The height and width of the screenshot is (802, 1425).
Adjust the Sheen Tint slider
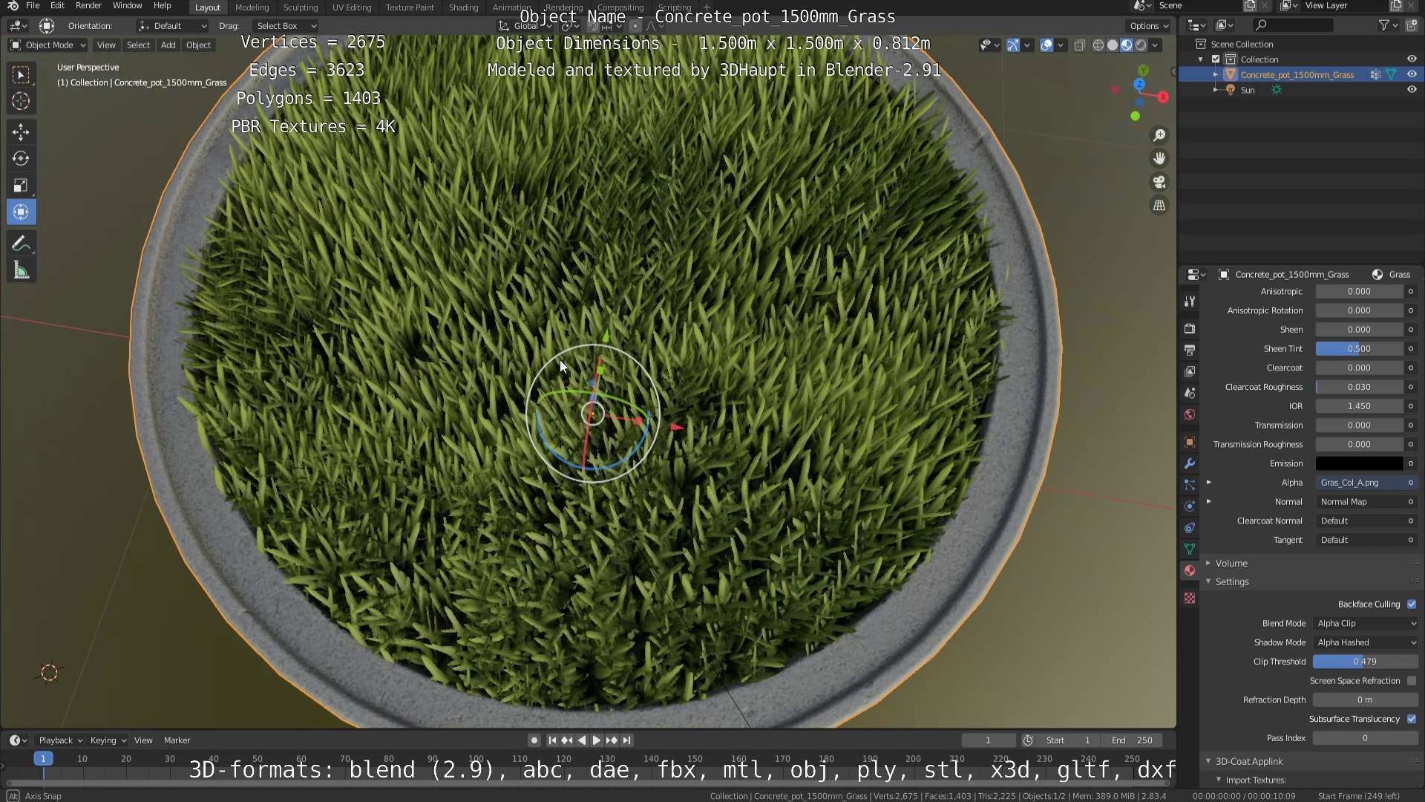click(1360, 349)
